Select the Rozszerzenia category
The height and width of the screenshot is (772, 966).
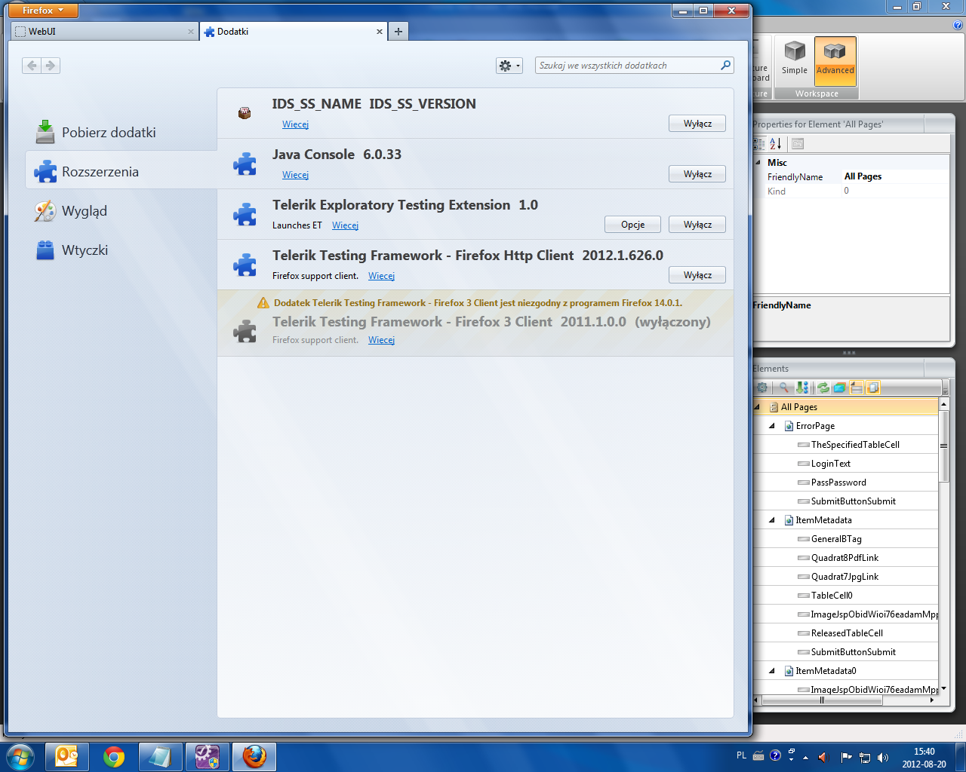tap(121, 172)
